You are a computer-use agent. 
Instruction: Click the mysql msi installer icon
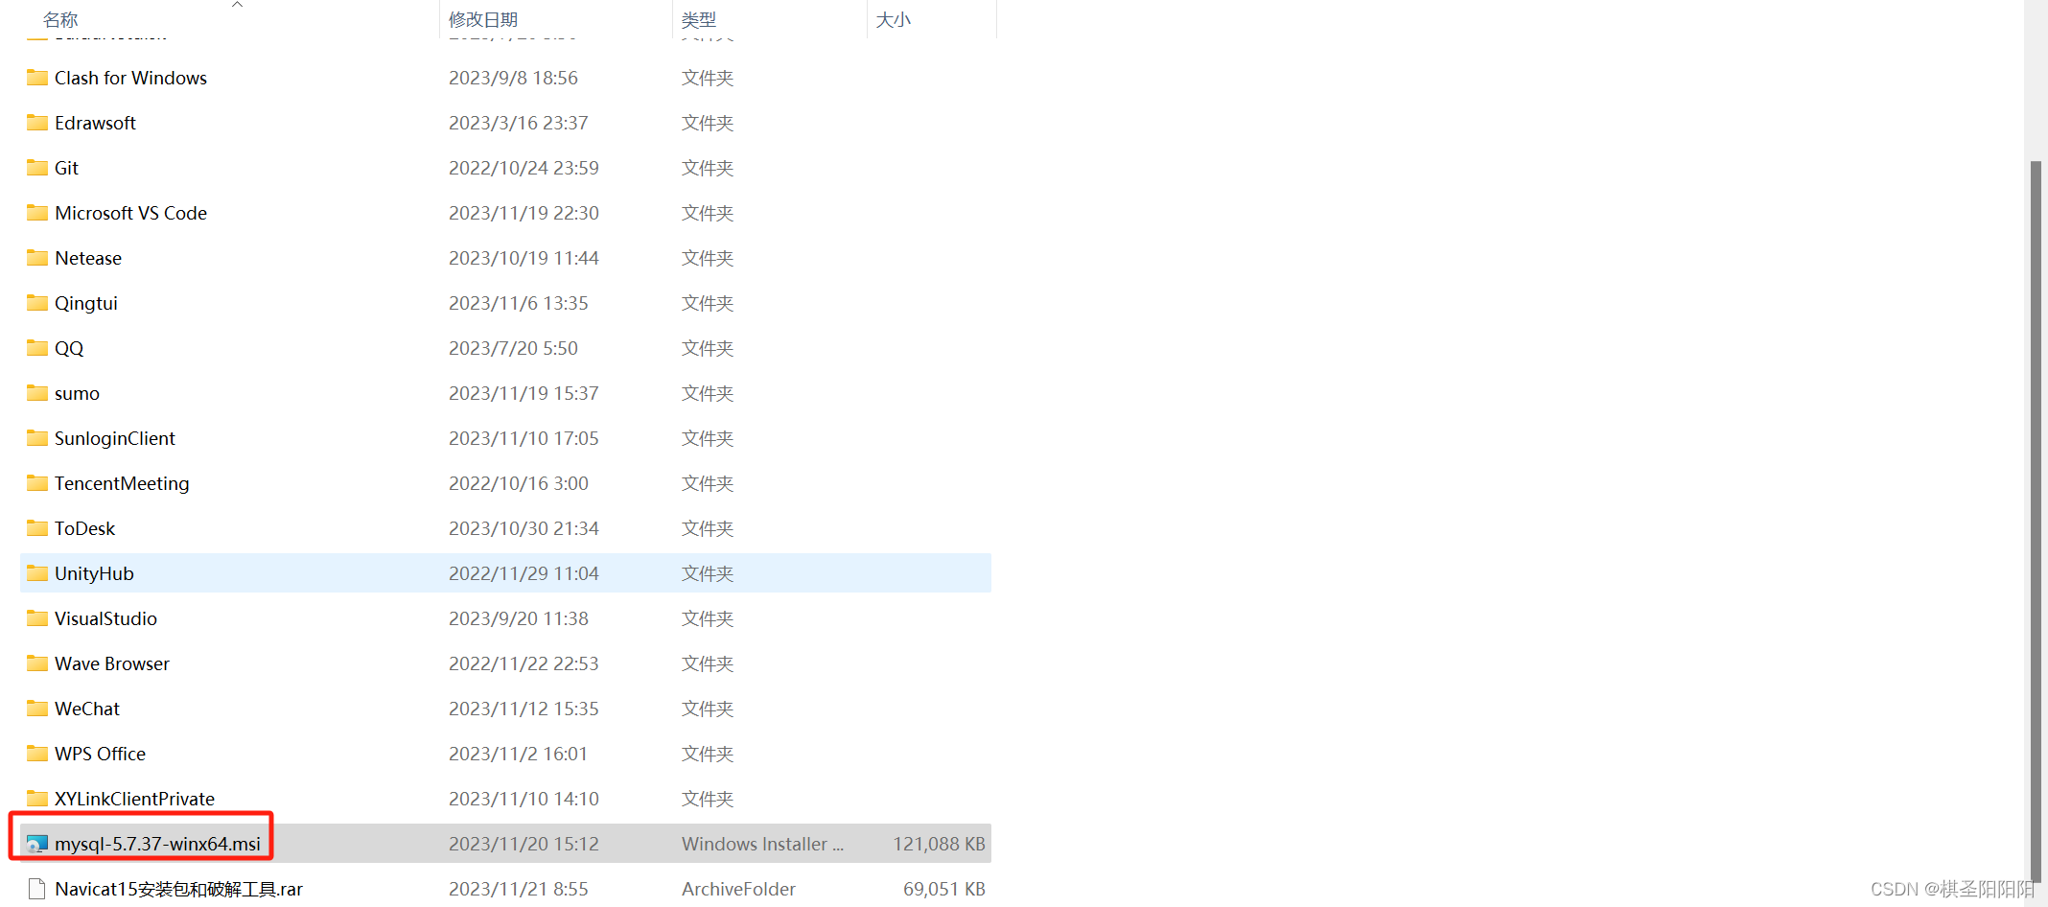37,844
